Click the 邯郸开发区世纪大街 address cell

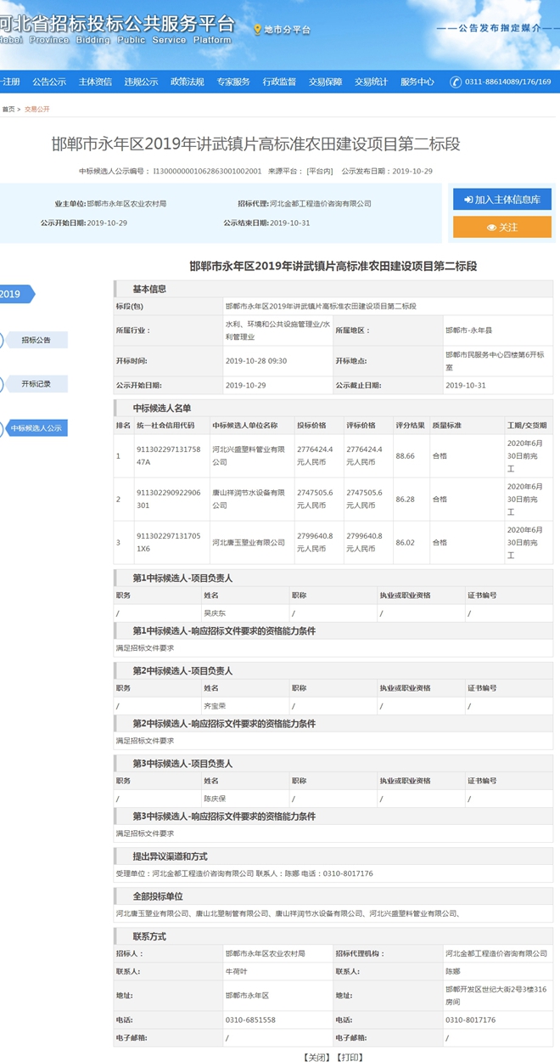click(x=496, y=995)
